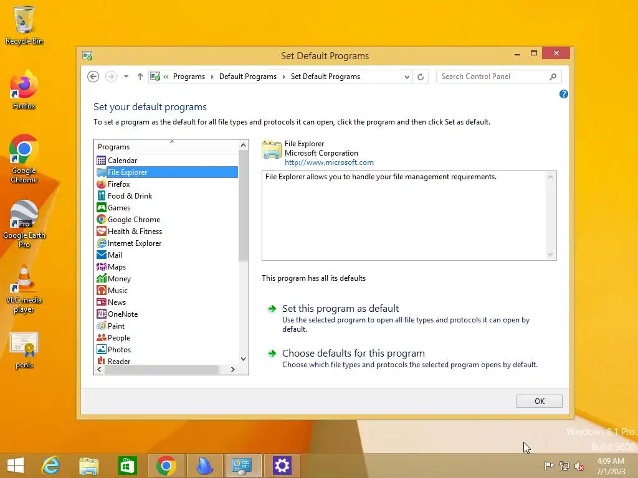Select Music in the Programs list

(x=167, y=290)
